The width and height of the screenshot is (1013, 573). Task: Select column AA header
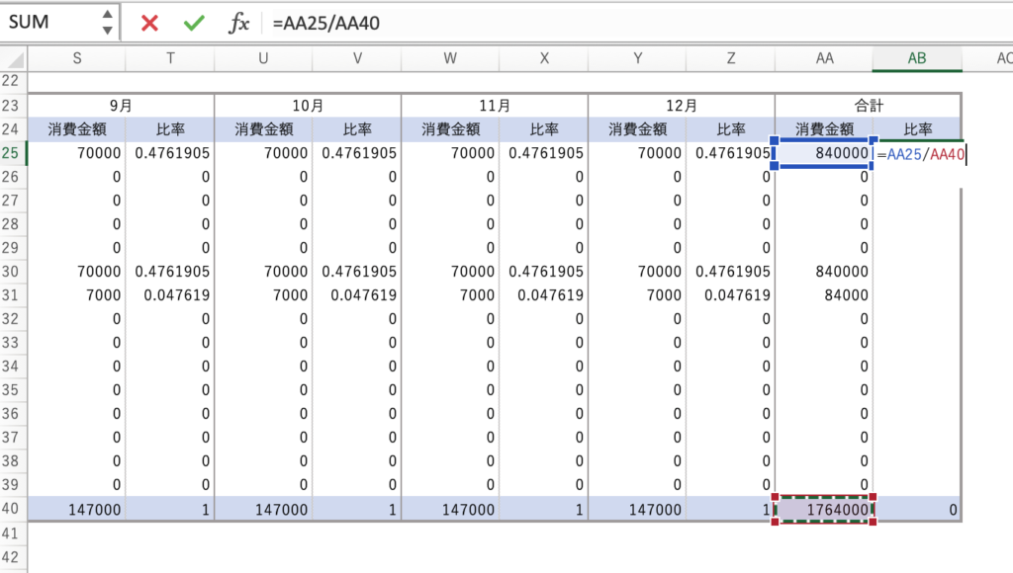coord(824,58)
